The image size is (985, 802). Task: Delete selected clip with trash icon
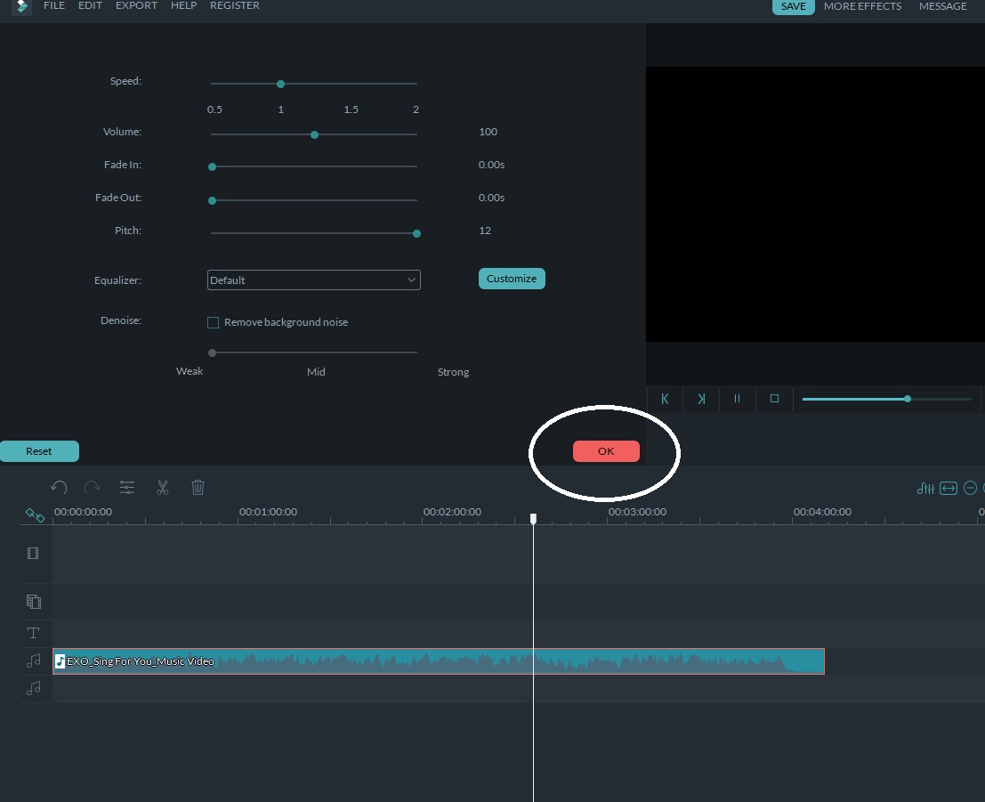[198, 487]
